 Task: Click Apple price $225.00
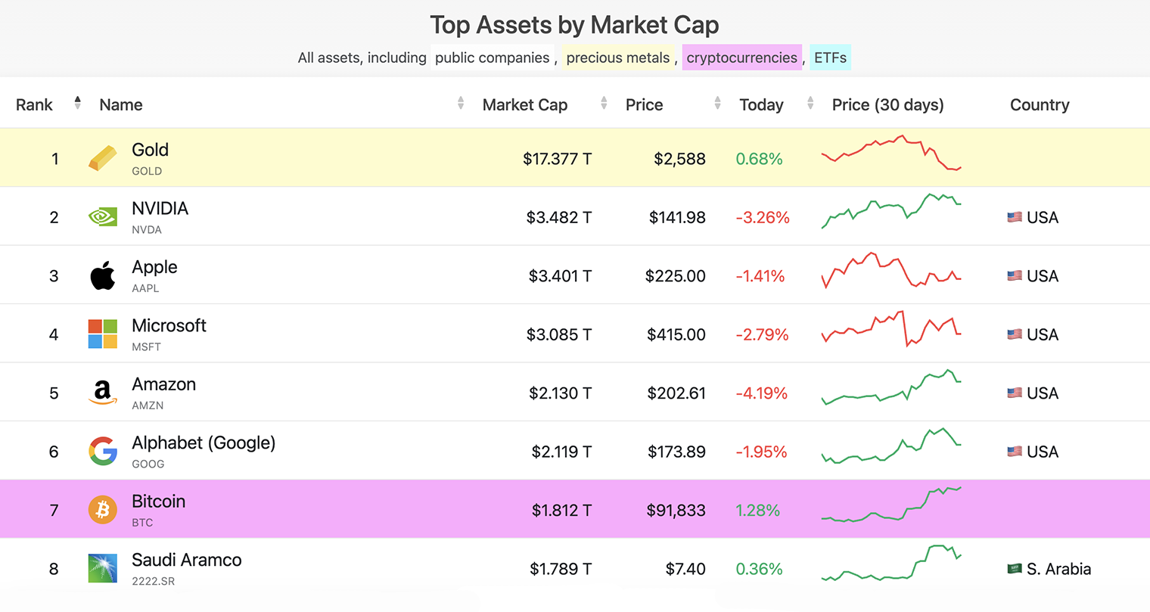coord(675,276)
